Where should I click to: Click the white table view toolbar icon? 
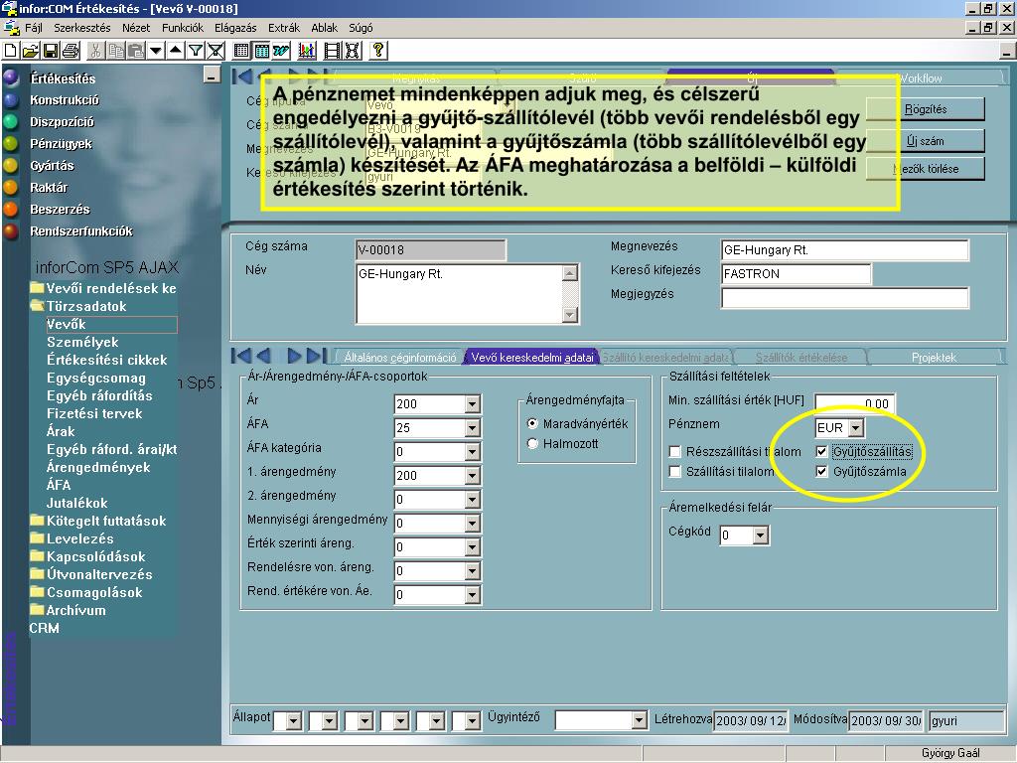[241, 51]
